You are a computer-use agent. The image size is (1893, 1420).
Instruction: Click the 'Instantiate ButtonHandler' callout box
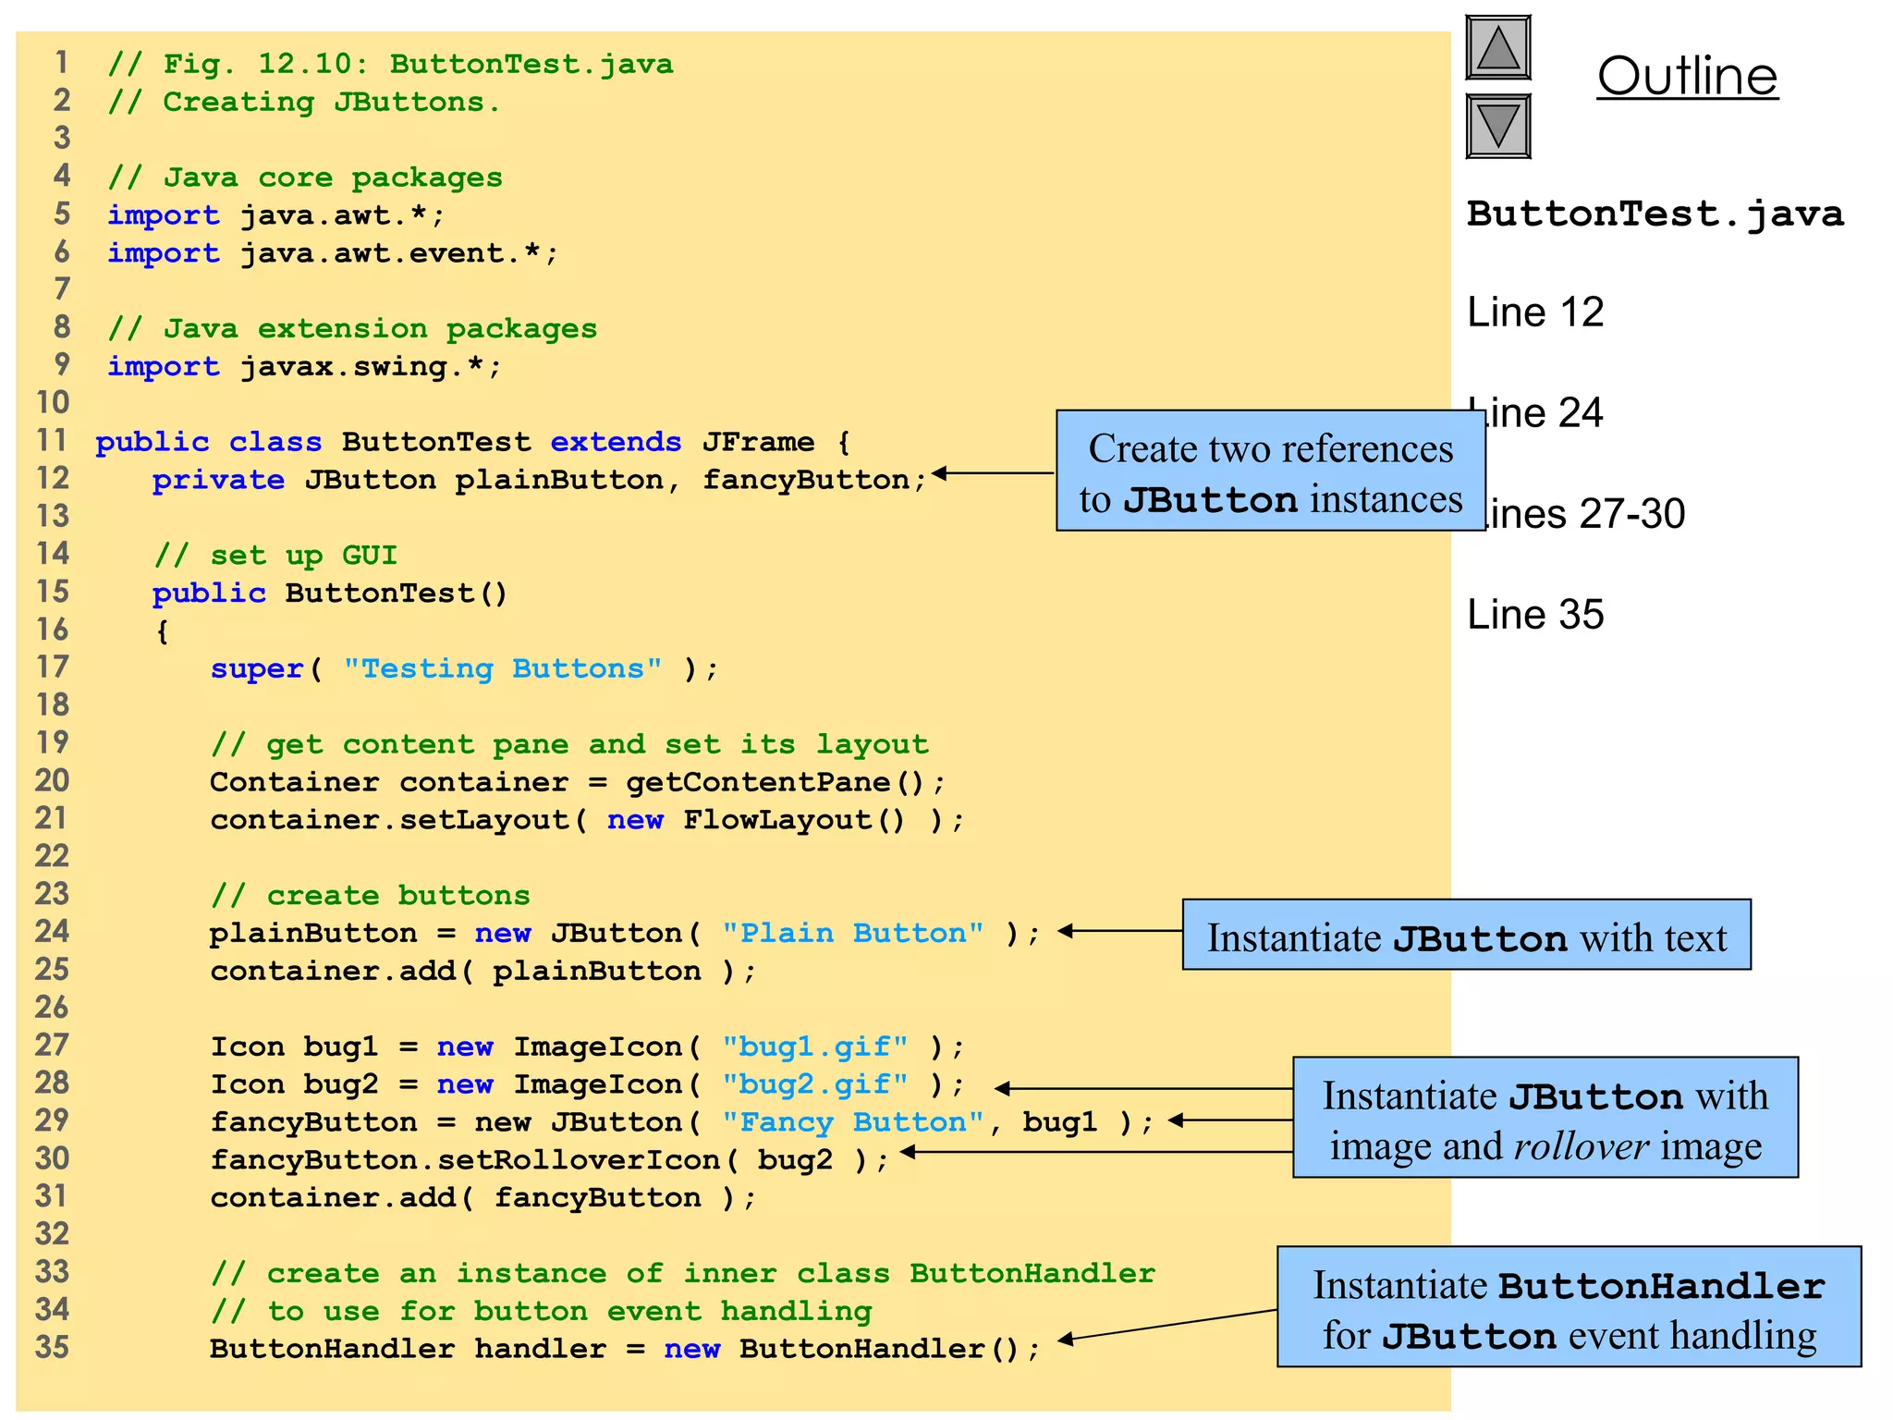[x=1569, y=1308]
